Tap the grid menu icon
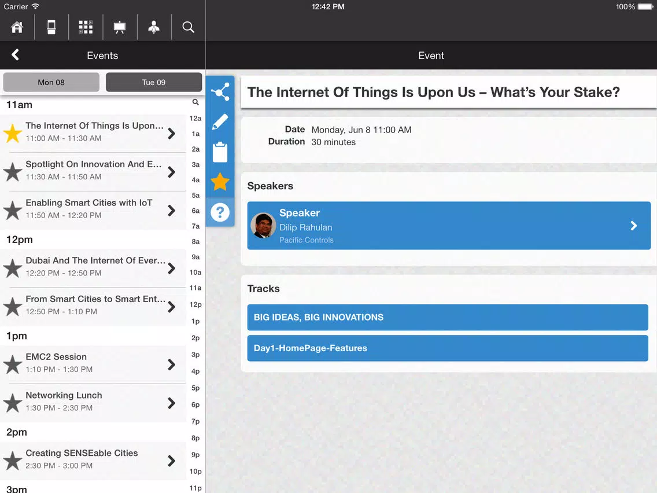The image size is (657, 493). [x=86, y=27]
